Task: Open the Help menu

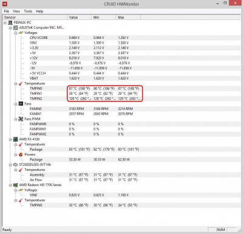Action: 39,12
